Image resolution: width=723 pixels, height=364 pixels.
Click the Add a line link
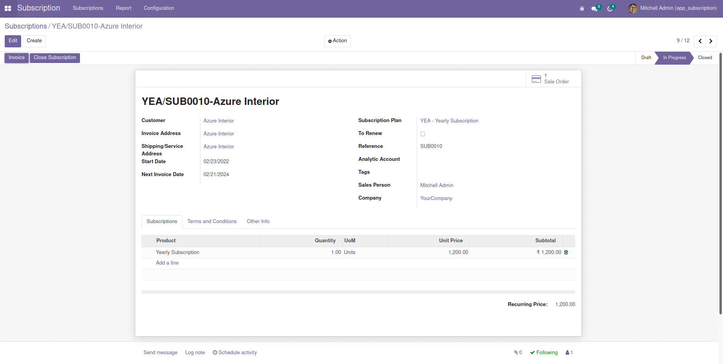pos(167,263)
